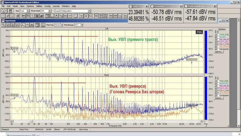Uncheck Left channel EQ+1_UD overlay checkbox
Screen dimensions: 241x136
(x=218, y=42)
